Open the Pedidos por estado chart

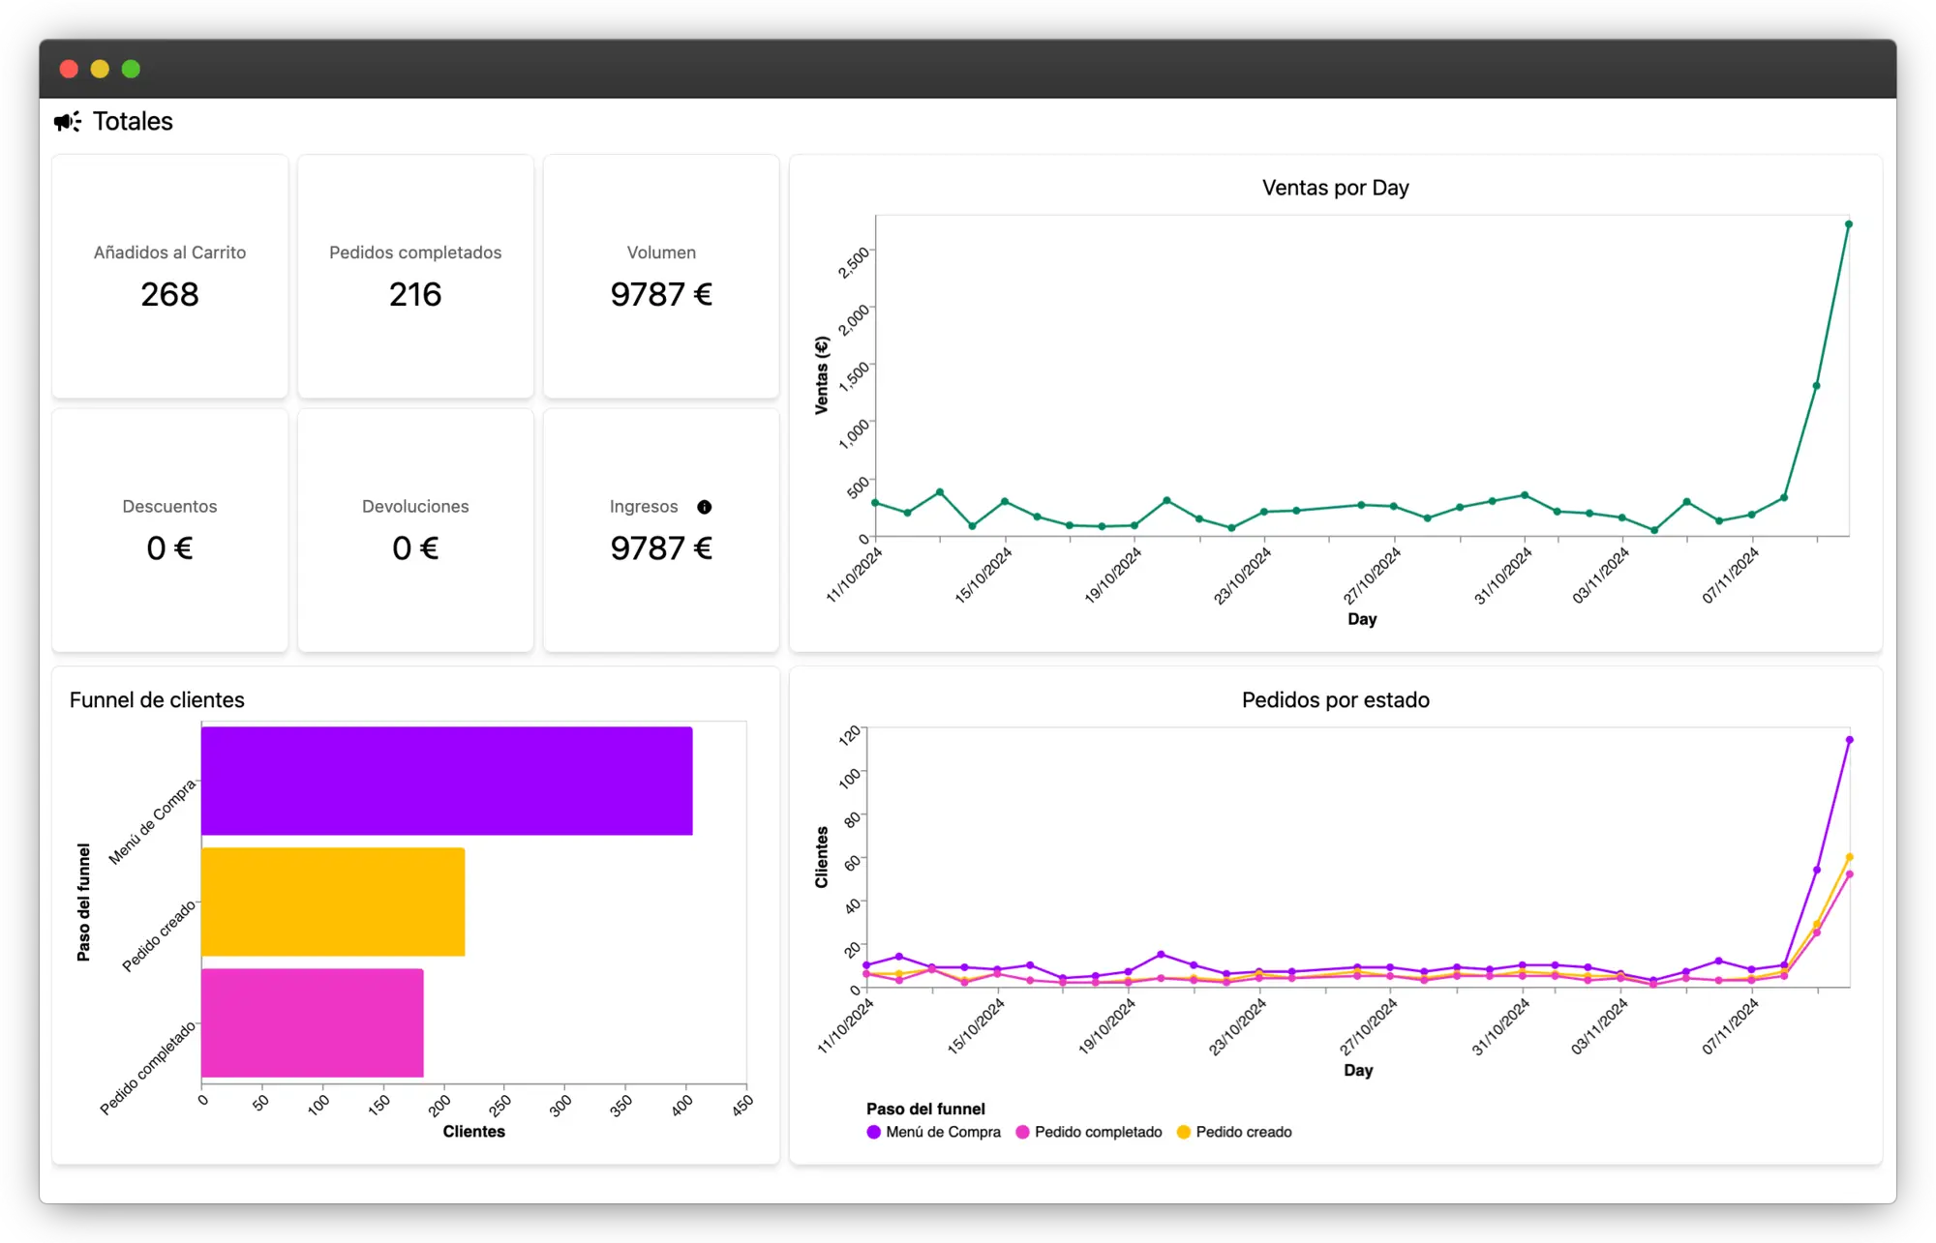click(x=1336, y=699)
